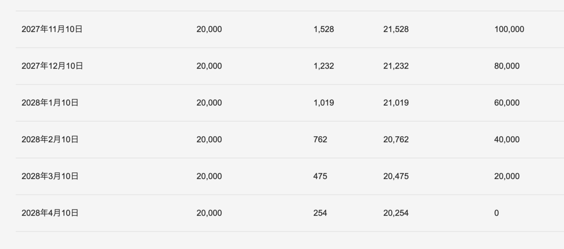Click interest amount 1,019
564x249 pixels.
(x=323, y=102)
